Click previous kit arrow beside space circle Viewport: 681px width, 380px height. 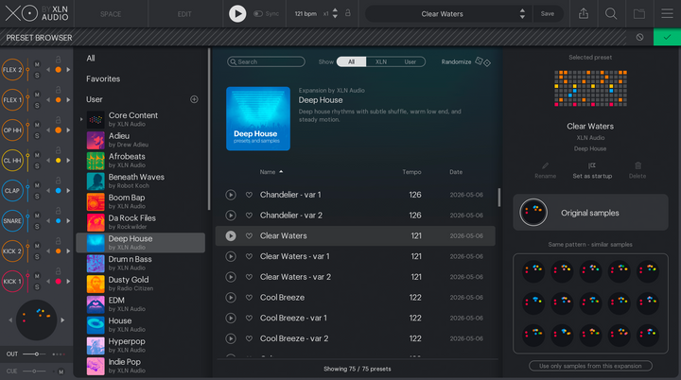(10, 320)
